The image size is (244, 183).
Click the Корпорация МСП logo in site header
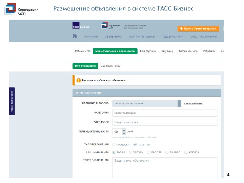click(x=111, y=25)
